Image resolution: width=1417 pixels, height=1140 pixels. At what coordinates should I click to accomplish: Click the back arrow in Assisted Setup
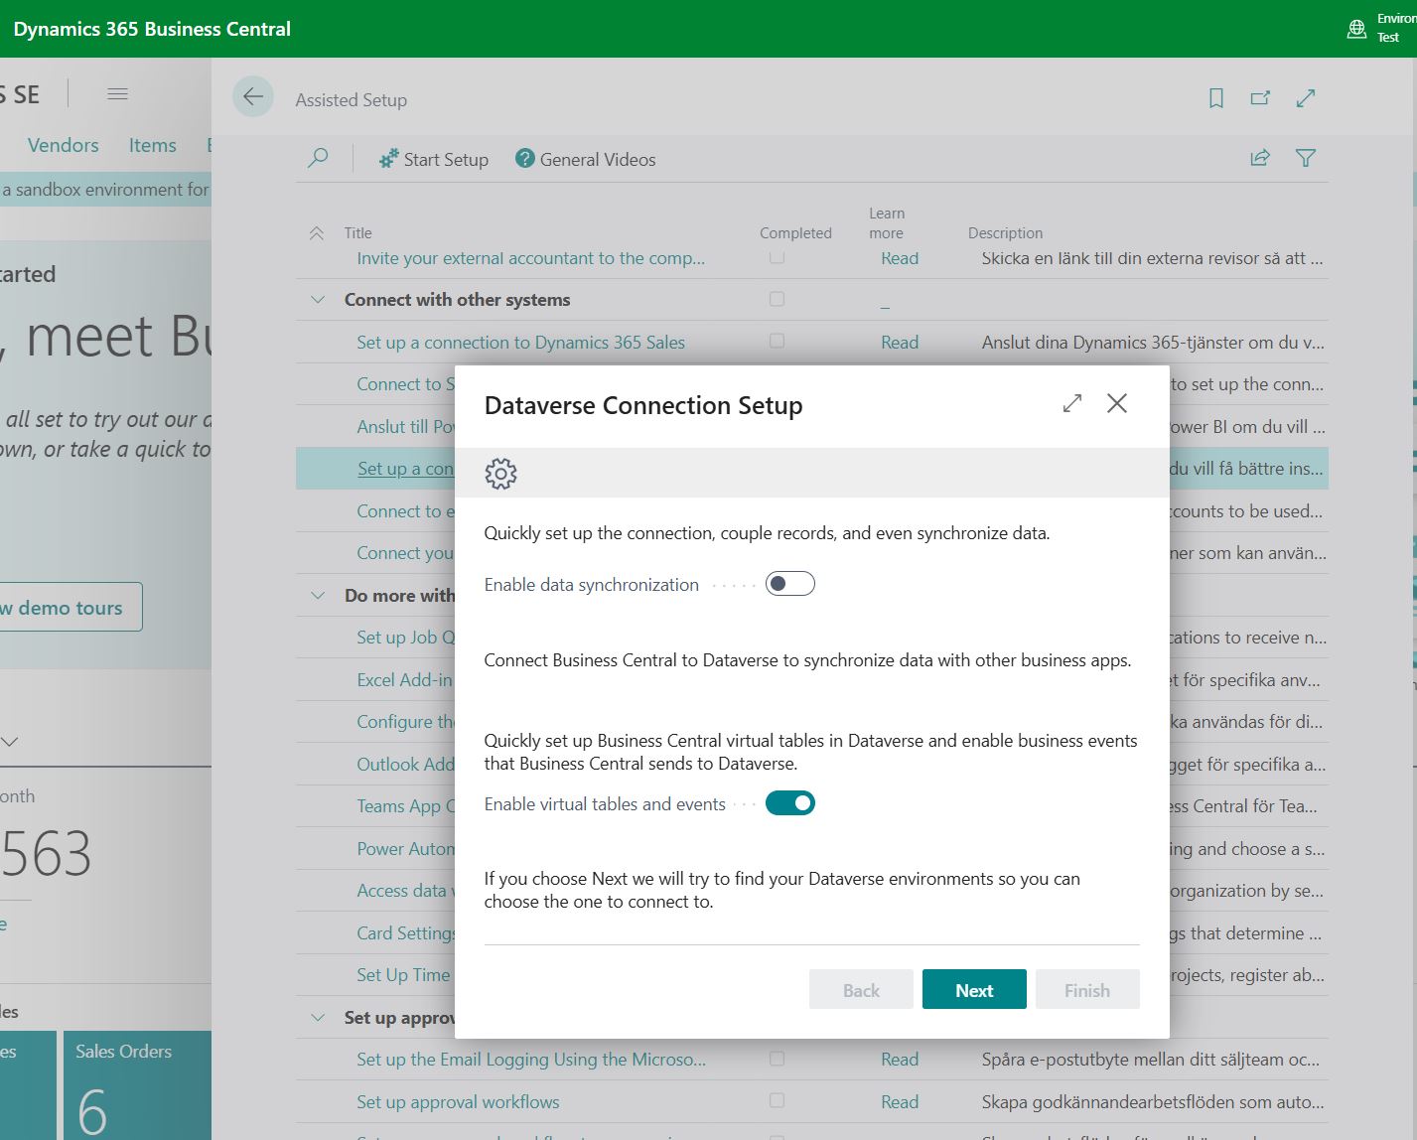point(253,97)
